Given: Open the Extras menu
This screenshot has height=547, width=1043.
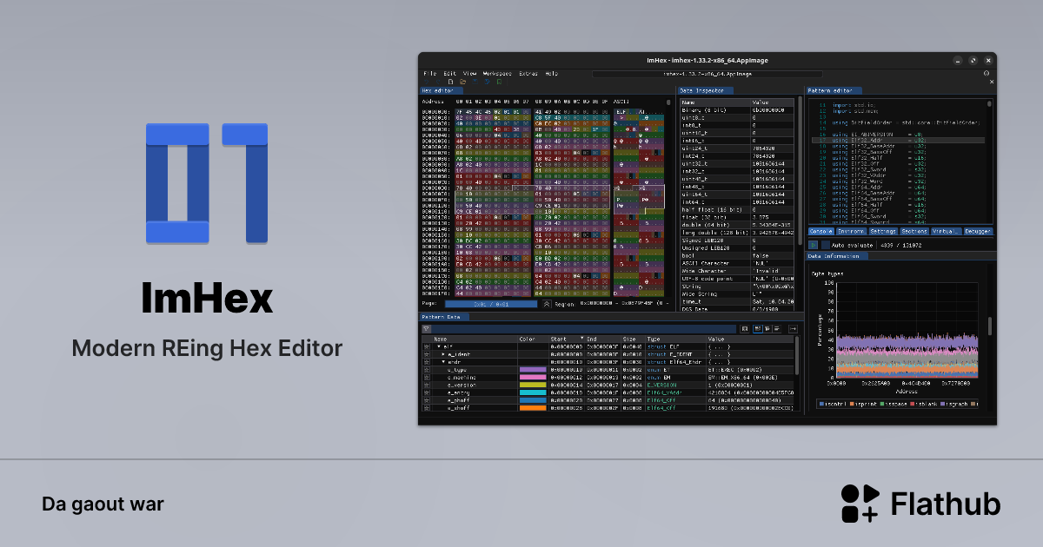Looking at the screenshot, I should pos(527,74).
